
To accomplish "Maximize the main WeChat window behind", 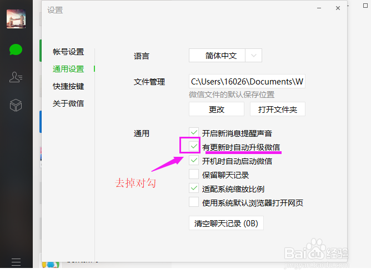I will click(365, 6).
